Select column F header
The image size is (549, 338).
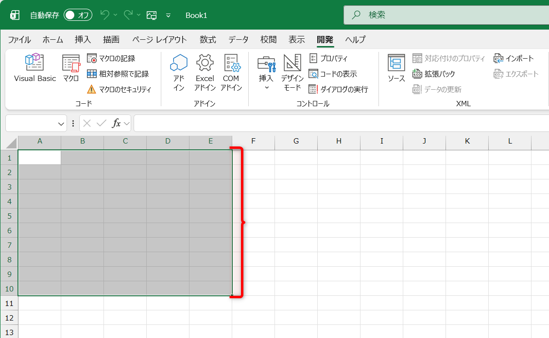tap(254, 141)
